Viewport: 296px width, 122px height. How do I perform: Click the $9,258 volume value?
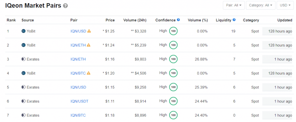tap(140, 87)
